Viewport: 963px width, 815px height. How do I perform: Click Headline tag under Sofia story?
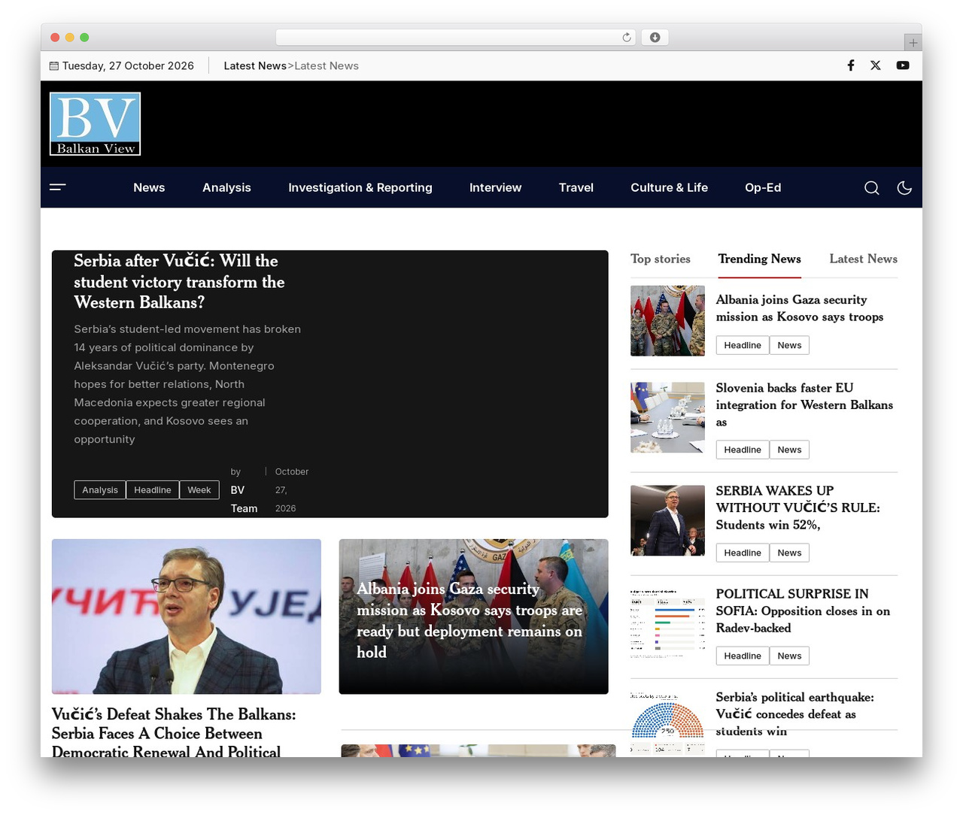click(x=743, y=656)
